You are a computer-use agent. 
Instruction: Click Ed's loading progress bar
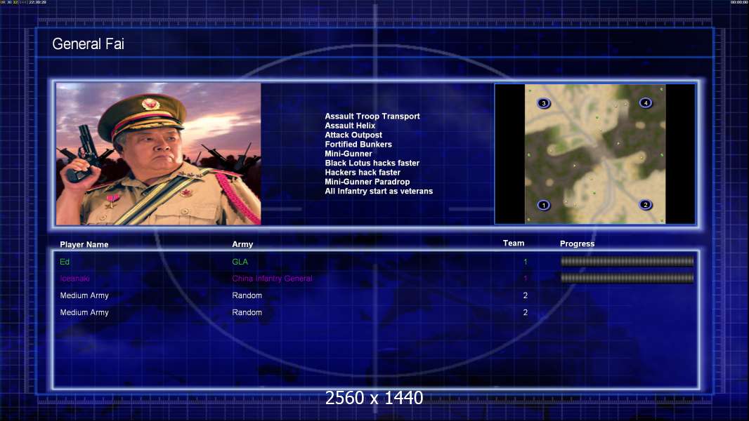point(627,261)
